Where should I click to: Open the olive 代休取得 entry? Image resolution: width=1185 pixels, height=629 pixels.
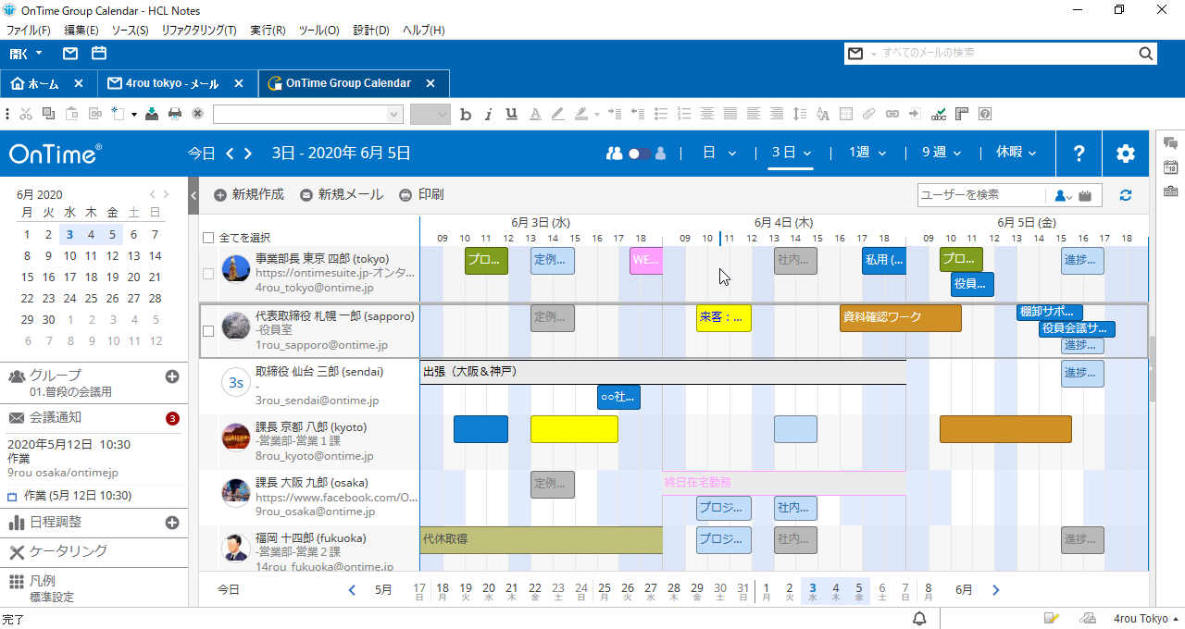coord(542,540)
